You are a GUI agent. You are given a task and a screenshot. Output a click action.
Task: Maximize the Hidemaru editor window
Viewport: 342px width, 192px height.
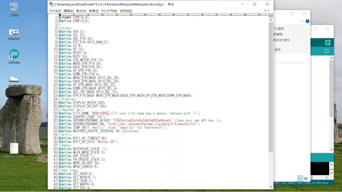254,4
